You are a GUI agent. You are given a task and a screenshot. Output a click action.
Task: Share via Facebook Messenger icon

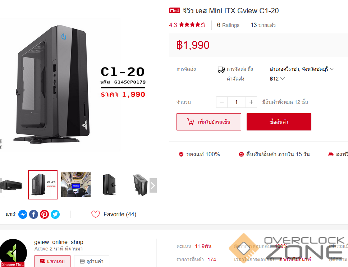(x=23, y=215)
